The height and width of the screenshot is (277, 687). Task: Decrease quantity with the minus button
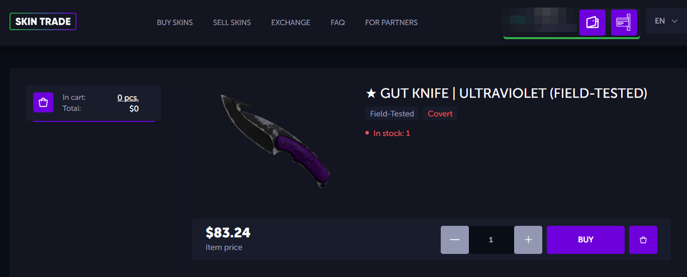point(455,240)
